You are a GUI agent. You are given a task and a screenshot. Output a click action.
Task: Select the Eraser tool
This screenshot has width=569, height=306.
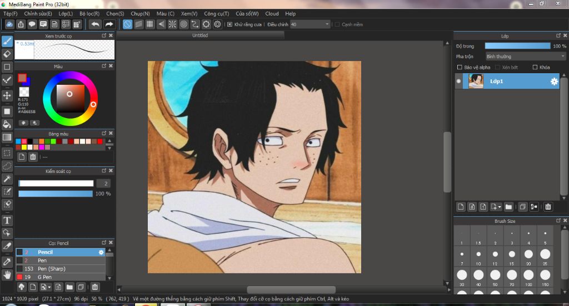[7, 54]
